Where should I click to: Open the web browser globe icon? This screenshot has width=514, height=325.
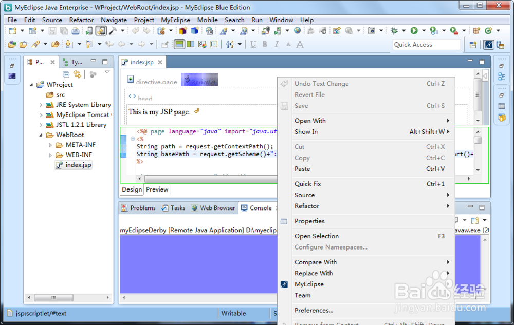point(297,31)
